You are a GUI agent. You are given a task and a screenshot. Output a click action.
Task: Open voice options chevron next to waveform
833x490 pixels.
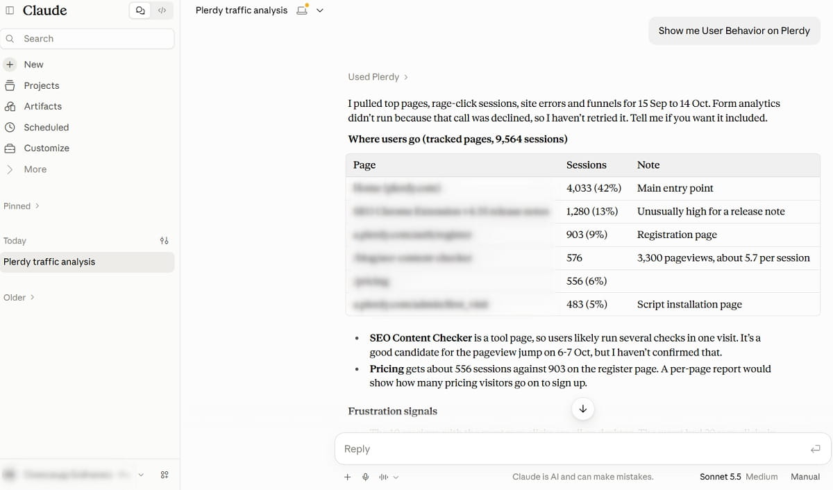396,477
